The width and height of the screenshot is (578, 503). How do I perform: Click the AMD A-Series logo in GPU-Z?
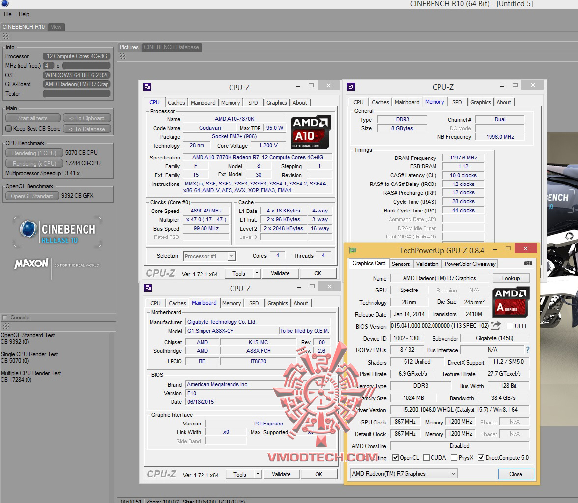(511, 302)
